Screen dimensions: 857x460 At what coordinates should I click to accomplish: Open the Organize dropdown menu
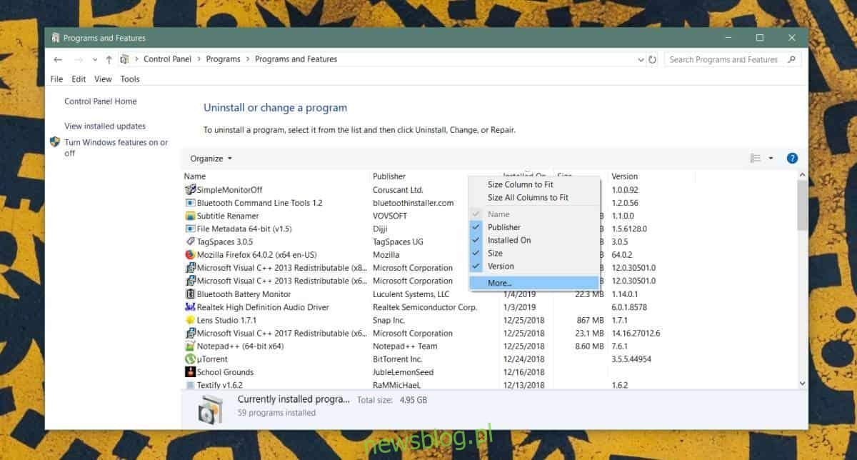[x=209, y=158]
